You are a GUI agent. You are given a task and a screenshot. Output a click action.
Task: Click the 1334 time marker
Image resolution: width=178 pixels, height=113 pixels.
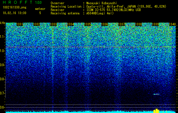71,24
